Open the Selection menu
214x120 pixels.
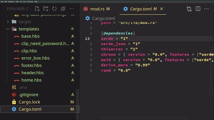[x=11, y=2]
